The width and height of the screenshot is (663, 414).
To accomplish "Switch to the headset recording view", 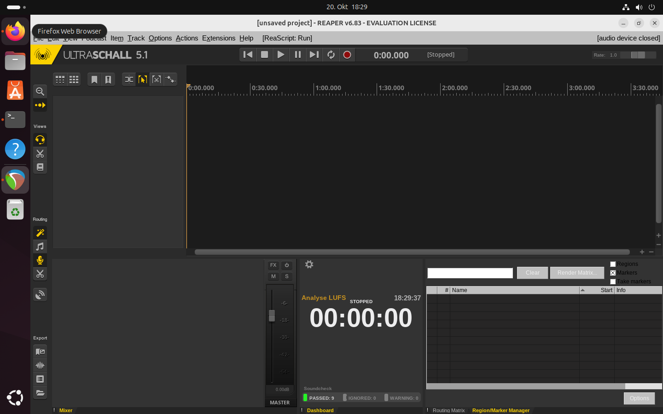I will [x=40, y=140].
